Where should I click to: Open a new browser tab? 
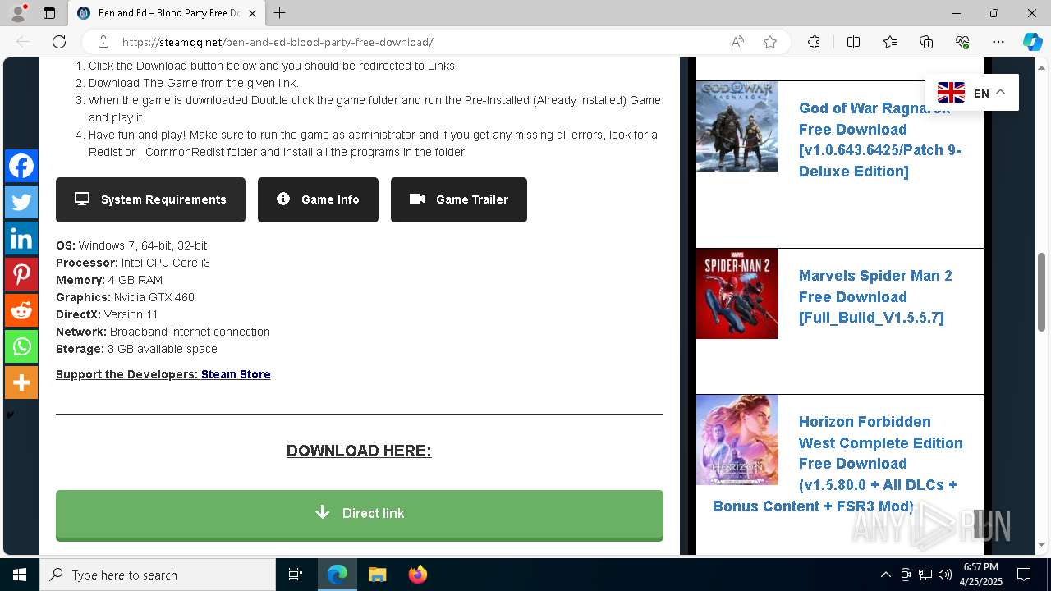pyautogui.click(x=280, y=13)
